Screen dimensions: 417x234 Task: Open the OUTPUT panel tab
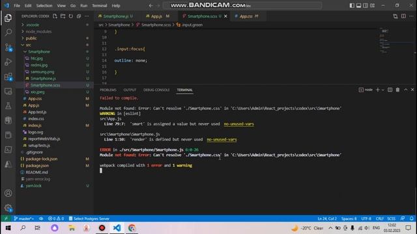click(130, 90)
